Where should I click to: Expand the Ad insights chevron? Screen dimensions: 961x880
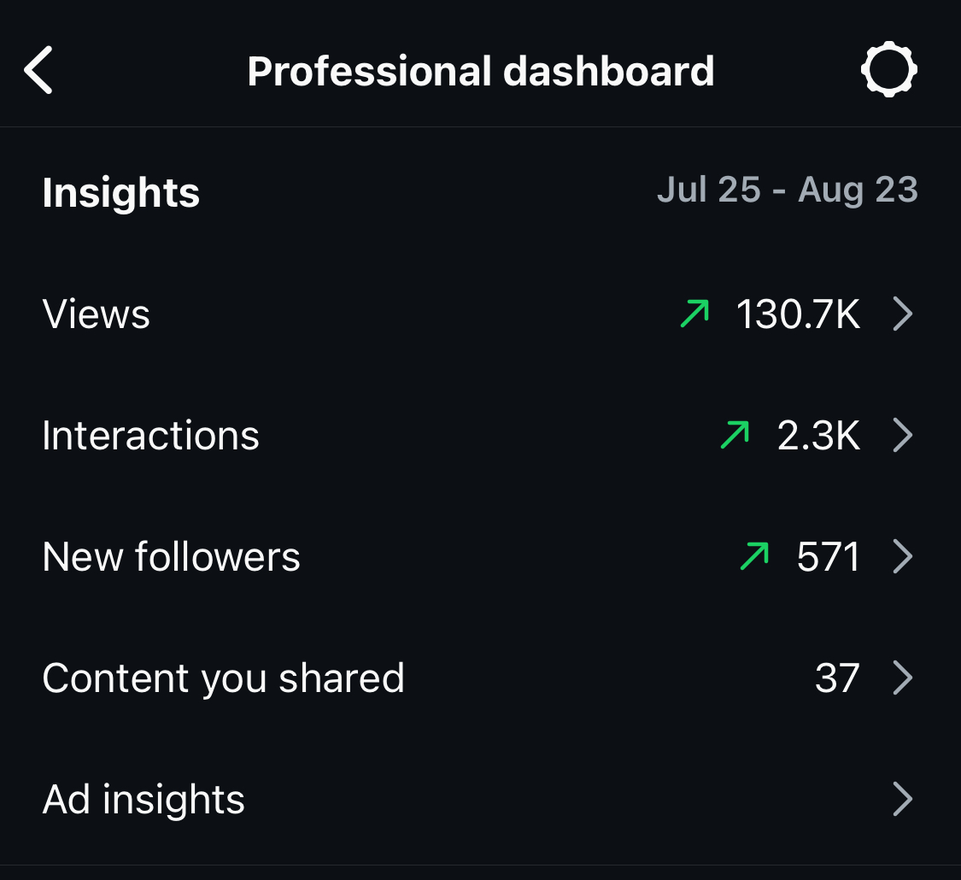[902, 800]
